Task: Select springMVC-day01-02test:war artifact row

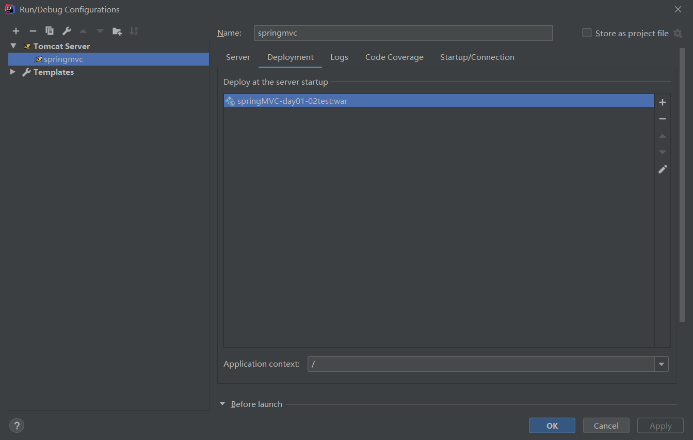Action: coord(439,101)
